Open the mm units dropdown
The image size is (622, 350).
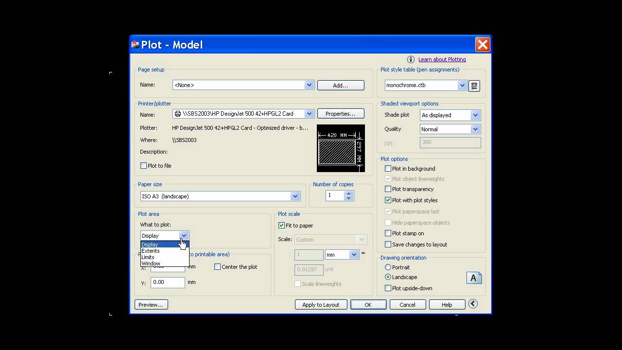(354, 255)
